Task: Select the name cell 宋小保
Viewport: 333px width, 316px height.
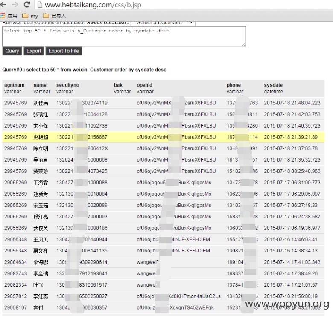Action: [41, 126]
